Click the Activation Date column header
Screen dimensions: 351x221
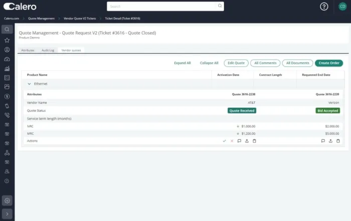point(228,75)
